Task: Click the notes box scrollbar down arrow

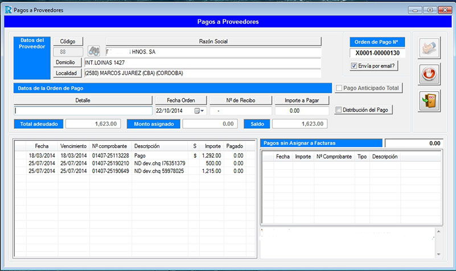Action: [438, 253]
